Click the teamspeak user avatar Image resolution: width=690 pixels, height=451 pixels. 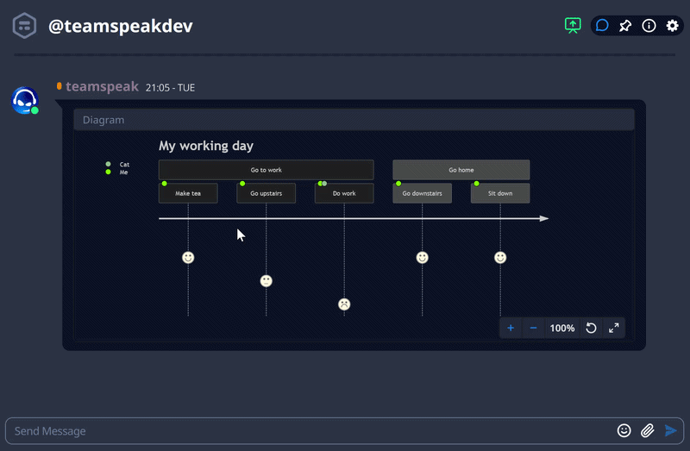pyautogui.click(x=25, y=101)
